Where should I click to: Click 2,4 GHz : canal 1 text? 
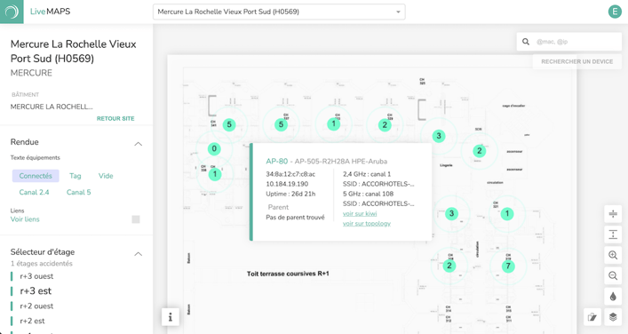pos(367,174)
